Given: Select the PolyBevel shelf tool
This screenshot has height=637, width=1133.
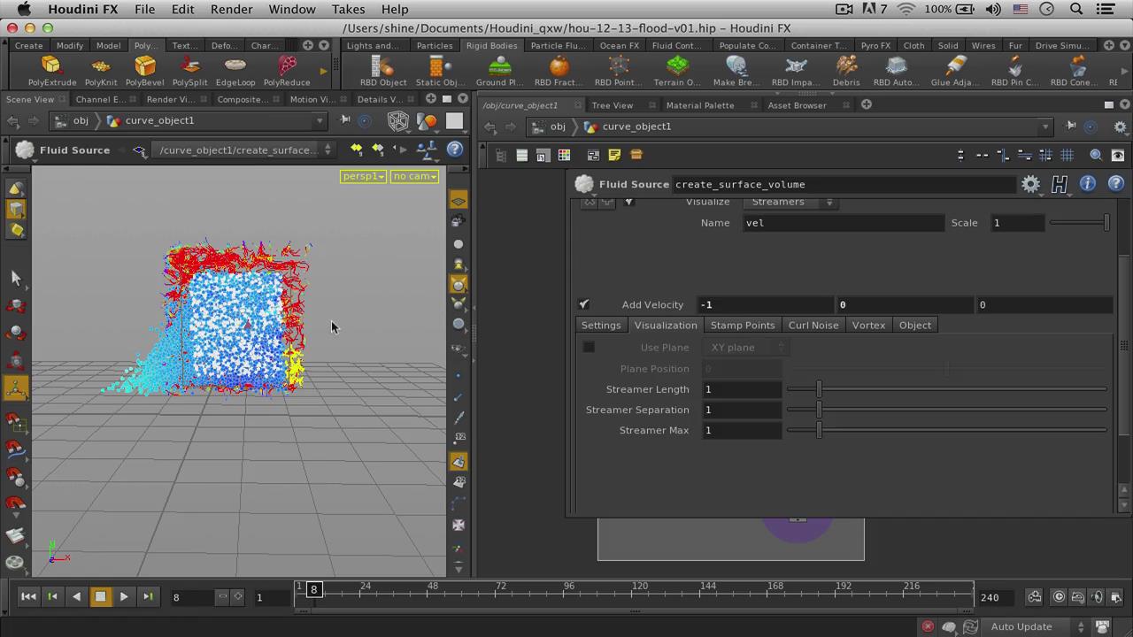Looking at the screenshot, I should [x=144, y=71].
